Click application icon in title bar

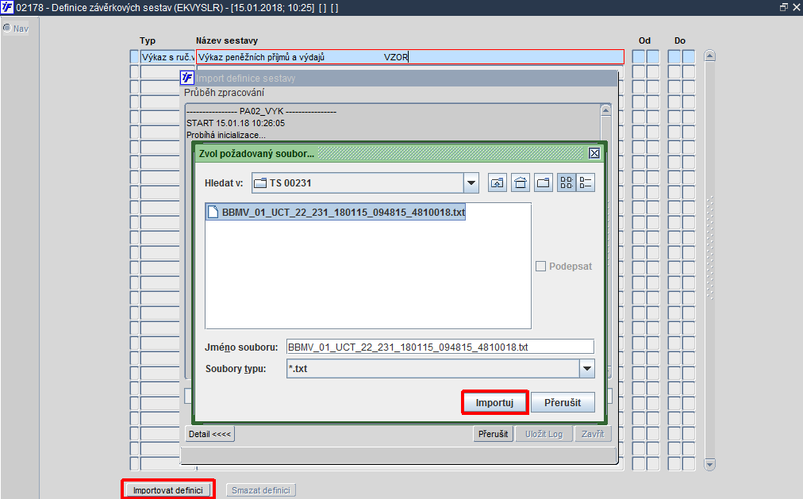(6, 7)
